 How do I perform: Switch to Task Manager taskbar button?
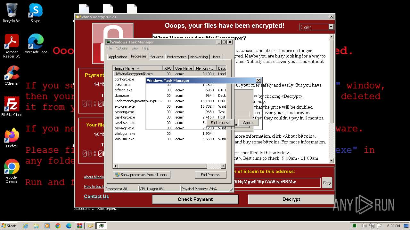(102, 226)
